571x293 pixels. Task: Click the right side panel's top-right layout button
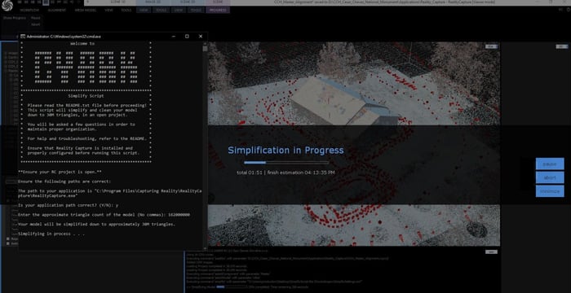[x=561, y=46]
